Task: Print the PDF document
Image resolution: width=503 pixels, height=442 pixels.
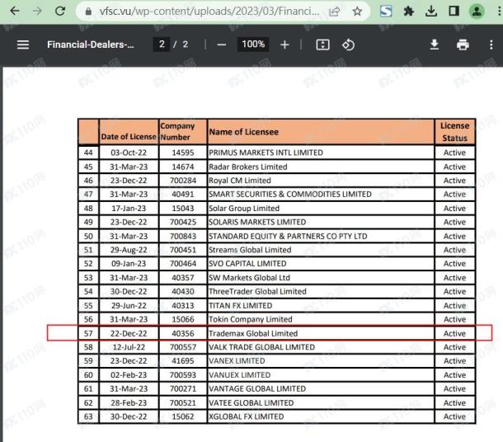Action: [x=463, y=45]
